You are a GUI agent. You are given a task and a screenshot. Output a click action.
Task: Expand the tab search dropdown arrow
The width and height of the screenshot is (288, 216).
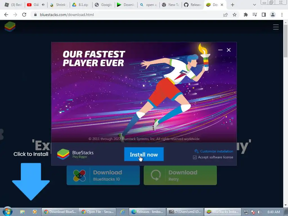(x=254, y=5)
